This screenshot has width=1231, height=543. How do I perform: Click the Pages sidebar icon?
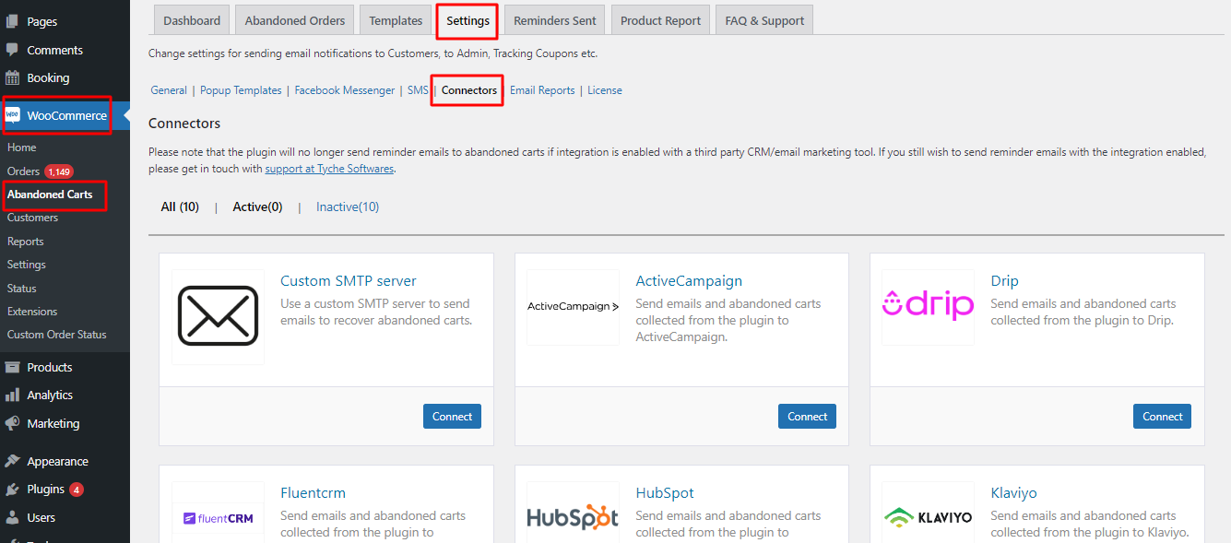[x=12, y=21]
